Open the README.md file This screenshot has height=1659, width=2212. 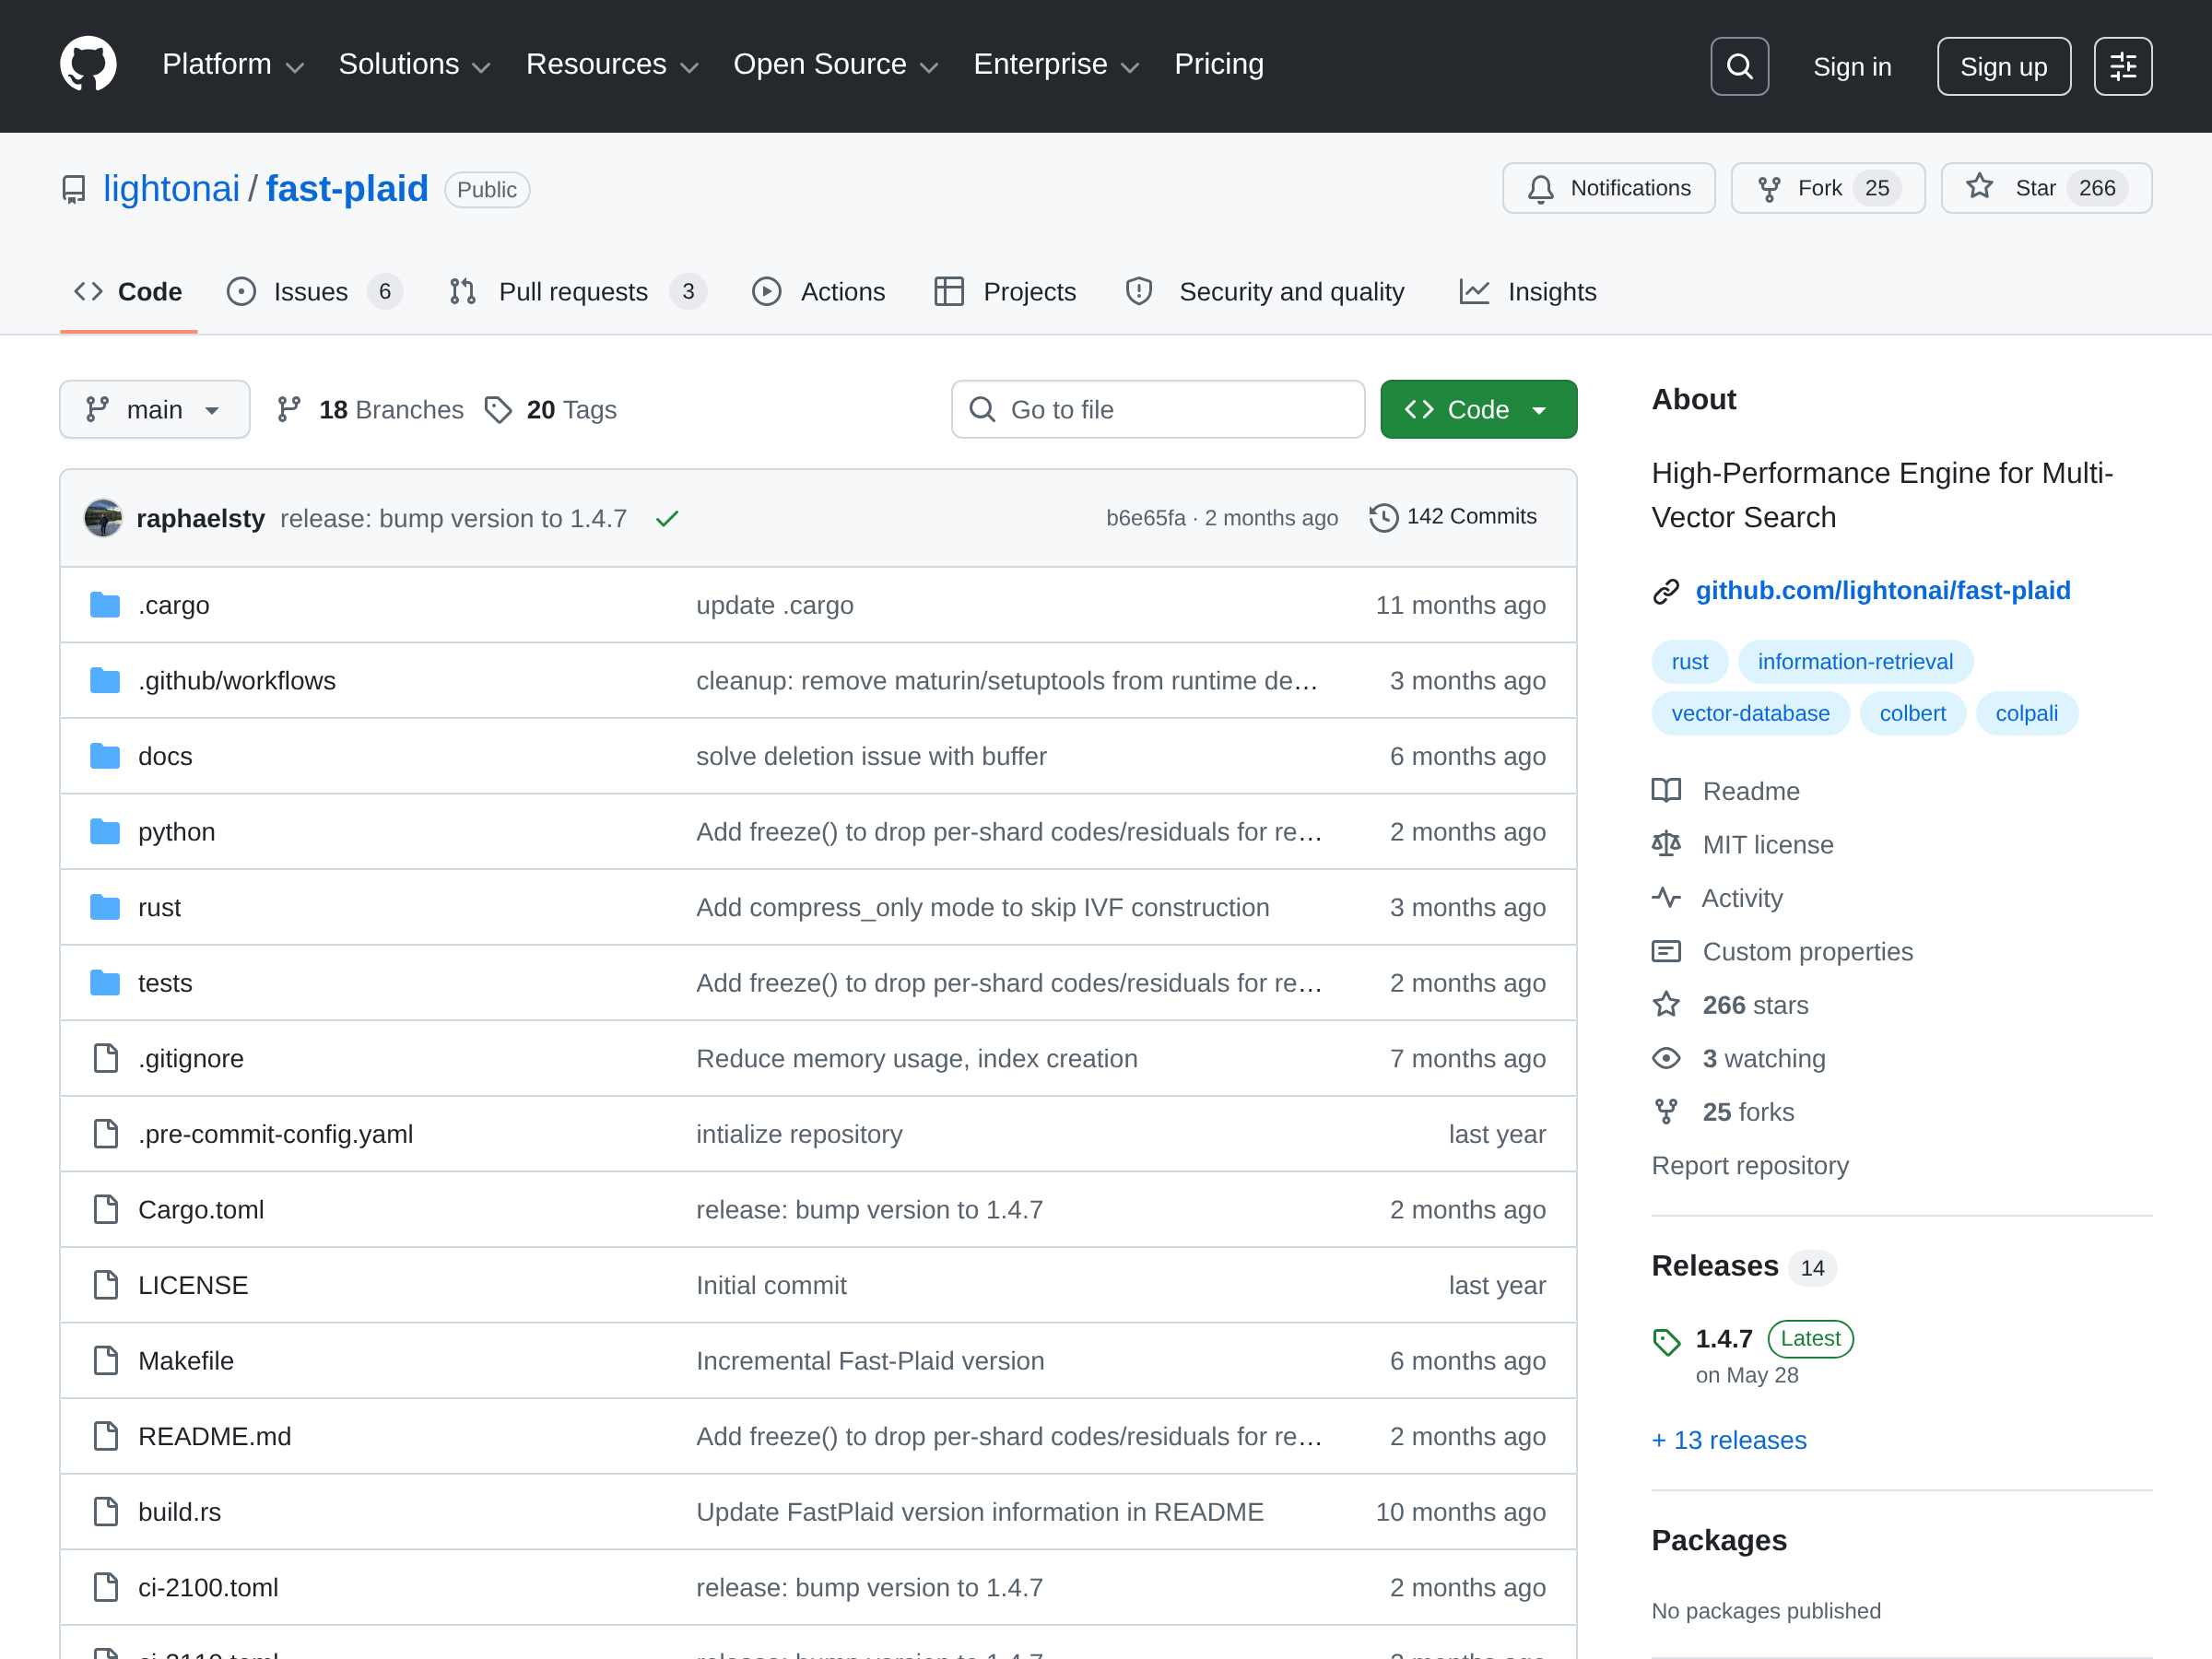(215, 1436)
